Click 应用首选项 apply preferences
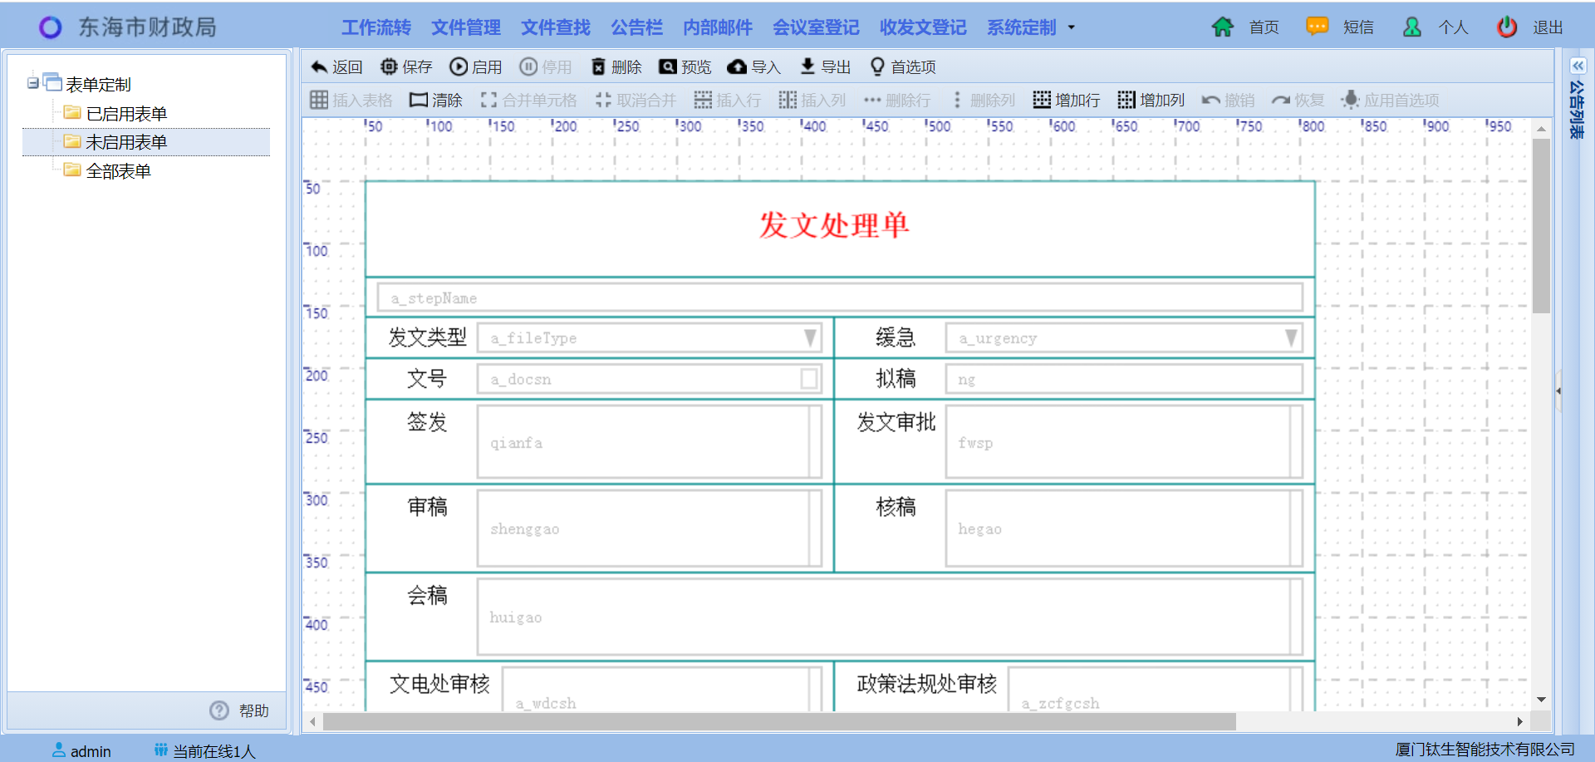 (1391, 101)
